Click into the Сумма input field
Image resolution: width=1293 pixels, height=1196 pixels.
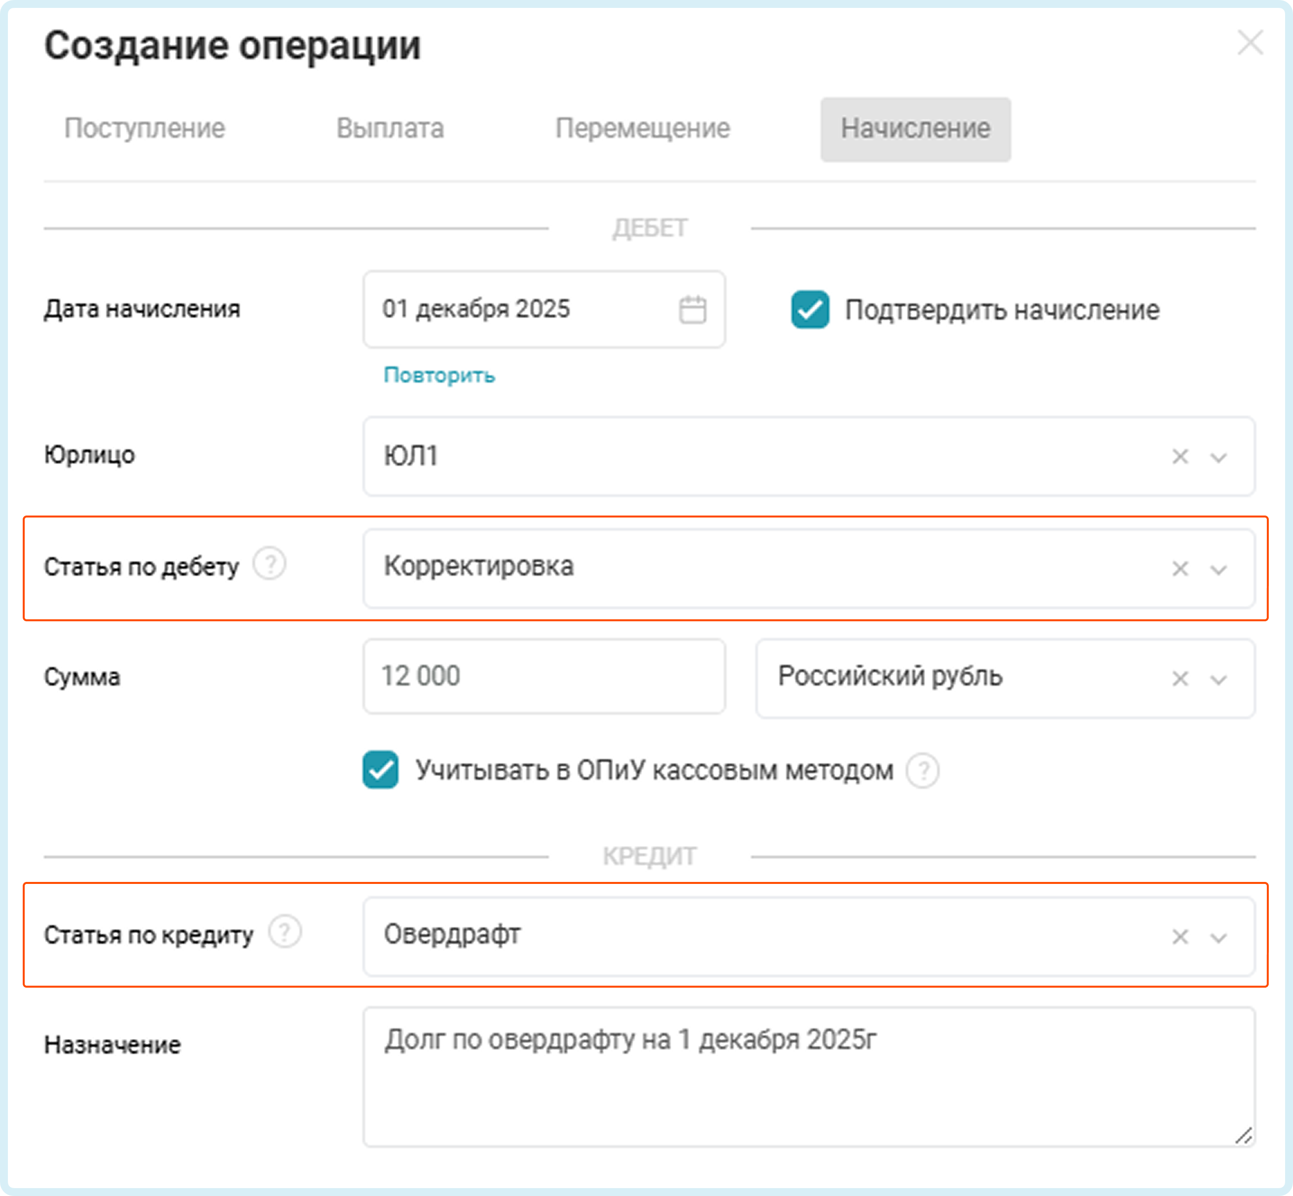pos(544,677)
